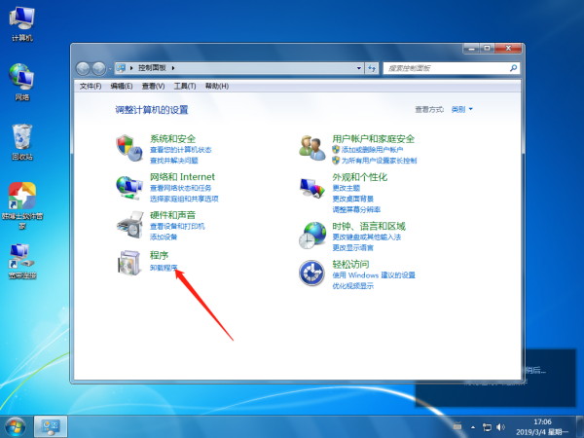The height and width of the screenshot is (438, 584).
Task: Open the volume speaker tray icon
Action: tap(501, 427)
